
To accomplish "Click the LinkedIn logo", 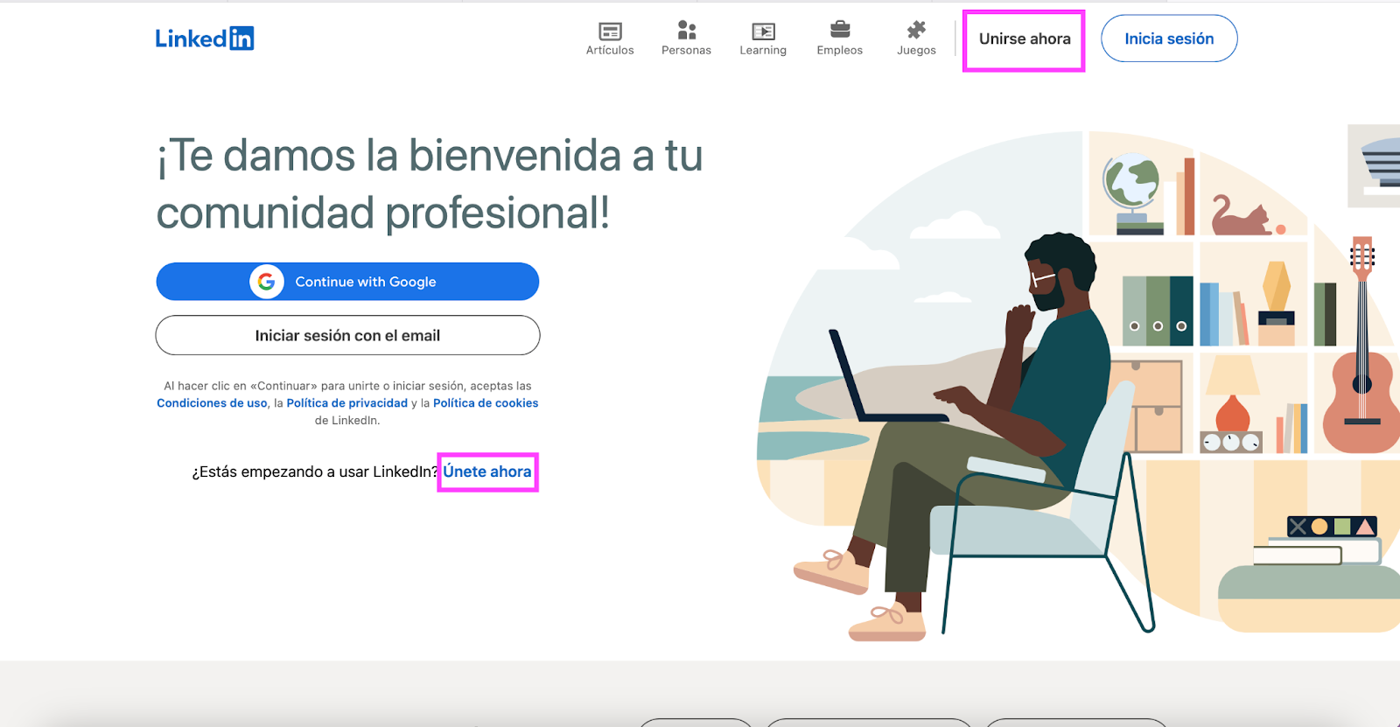I will coord(205,38).
